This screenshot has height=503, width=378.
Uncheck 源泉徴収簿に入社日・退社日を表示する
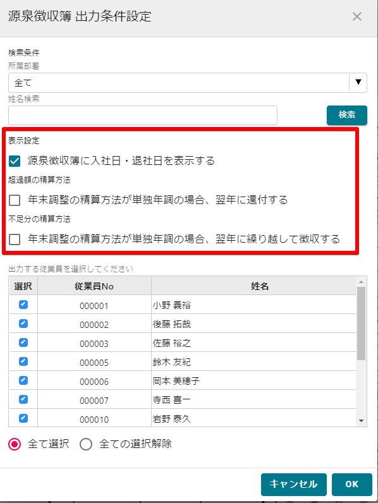(15, 161)
